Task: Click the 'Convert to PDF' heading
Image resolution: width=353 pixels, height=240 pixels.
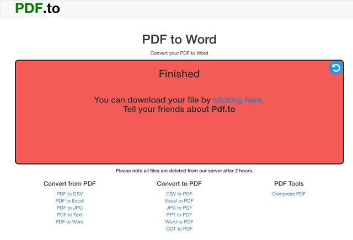Action: (179, 184)
